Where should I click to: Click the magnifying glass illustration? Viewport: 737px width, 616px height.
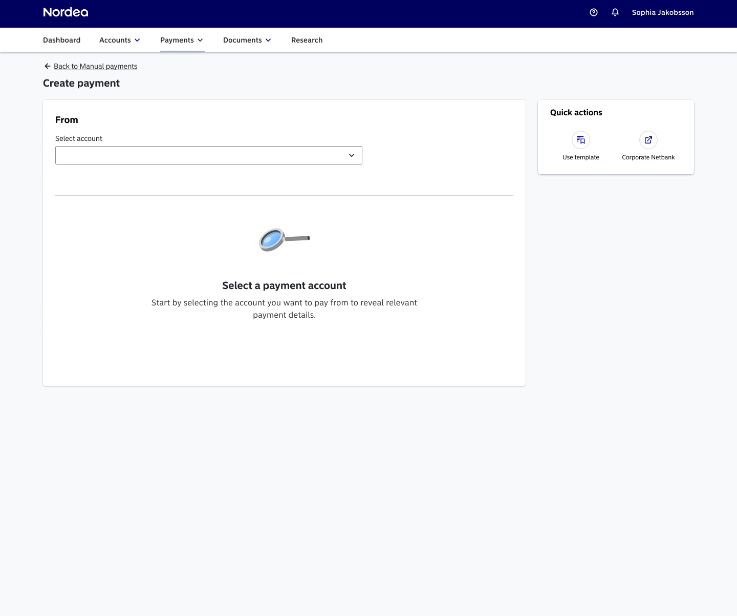pos(284,239)
